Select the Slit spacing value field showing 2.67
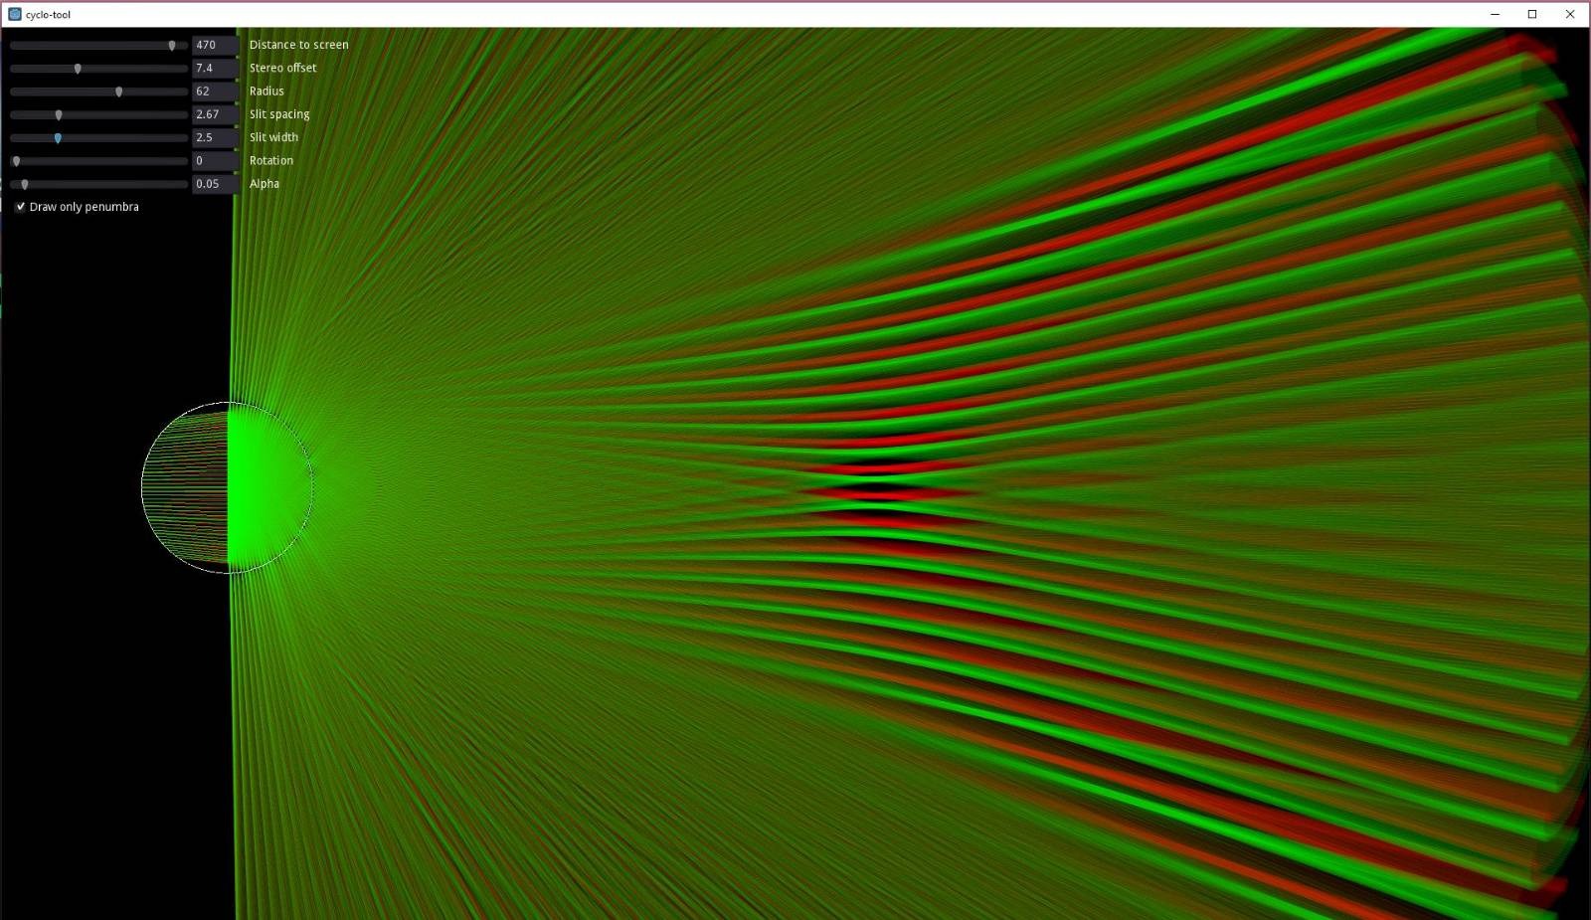Screen dimensions: 1591x920 coord(213,114)
